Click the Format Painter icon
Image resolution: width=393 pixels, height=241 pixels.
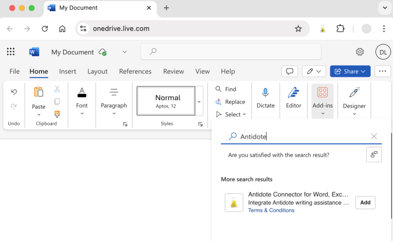57,114
